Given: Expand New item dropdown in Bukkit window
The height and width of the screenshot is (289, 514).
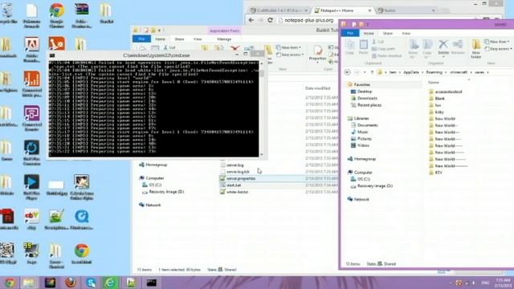Looking at the screenshot, I should (x=300, y=47).
